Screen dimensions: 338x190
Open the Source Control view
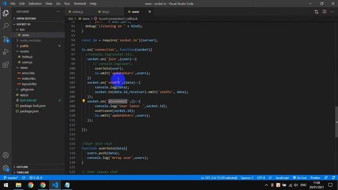(6, 39)
